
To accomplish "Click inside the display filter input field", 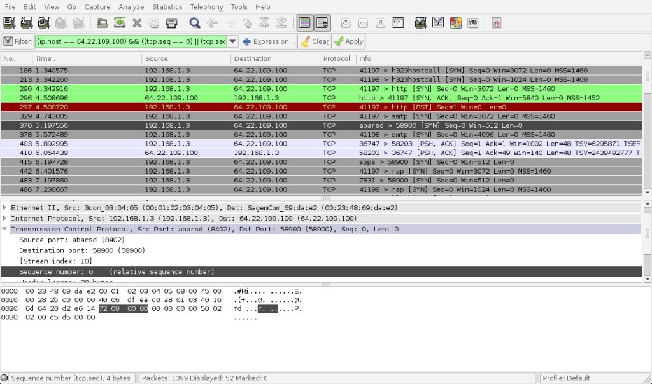I will coord(131,41).
